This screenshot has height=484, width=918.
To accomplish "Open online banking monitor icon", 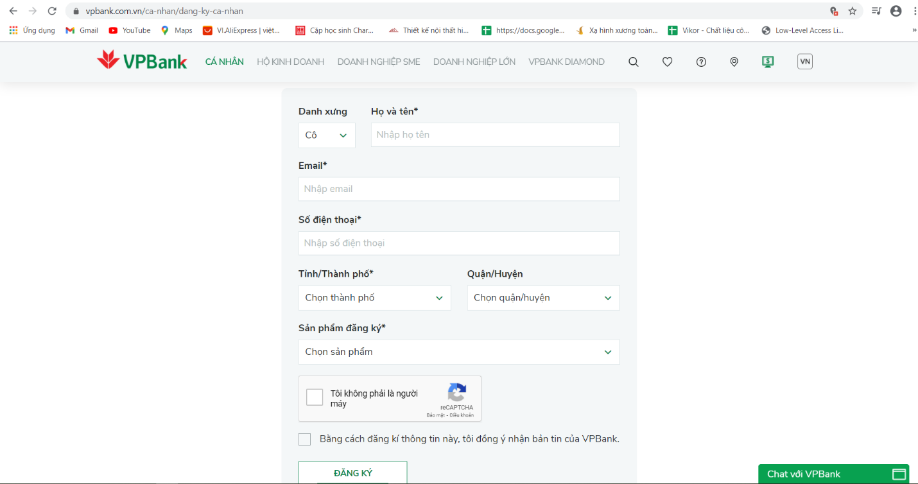I will pos(768,62).
